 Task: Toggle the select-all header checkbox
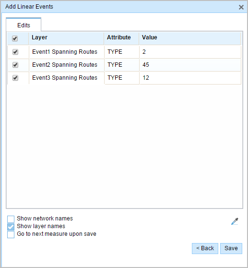(15, 38)
